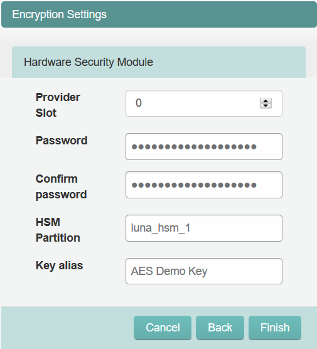
Task: Increase Provider Slot with the up arrow
Action: 266,101
